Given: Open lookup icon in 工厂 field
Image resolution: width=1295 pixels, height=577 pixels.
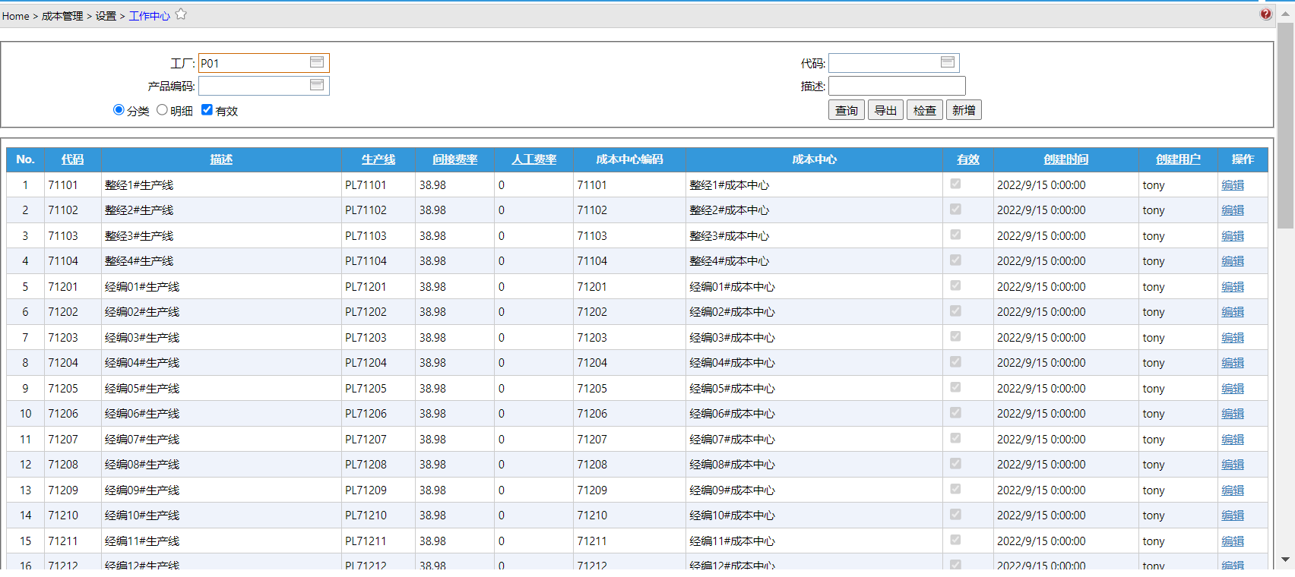Looking at the screenshot, I should (x=317, y=62).
